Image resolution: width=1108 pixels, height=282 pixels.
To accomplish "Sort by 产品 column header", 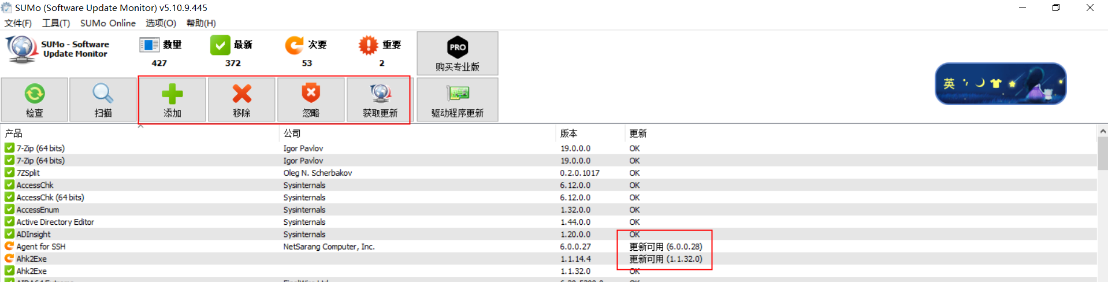I will pos(140,133).
